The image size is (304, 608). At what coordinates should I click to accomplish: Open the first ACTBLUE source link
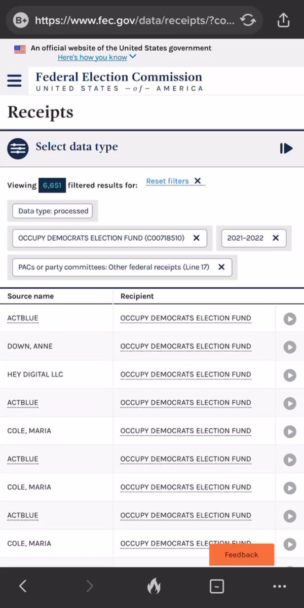[x=23, y=318]
